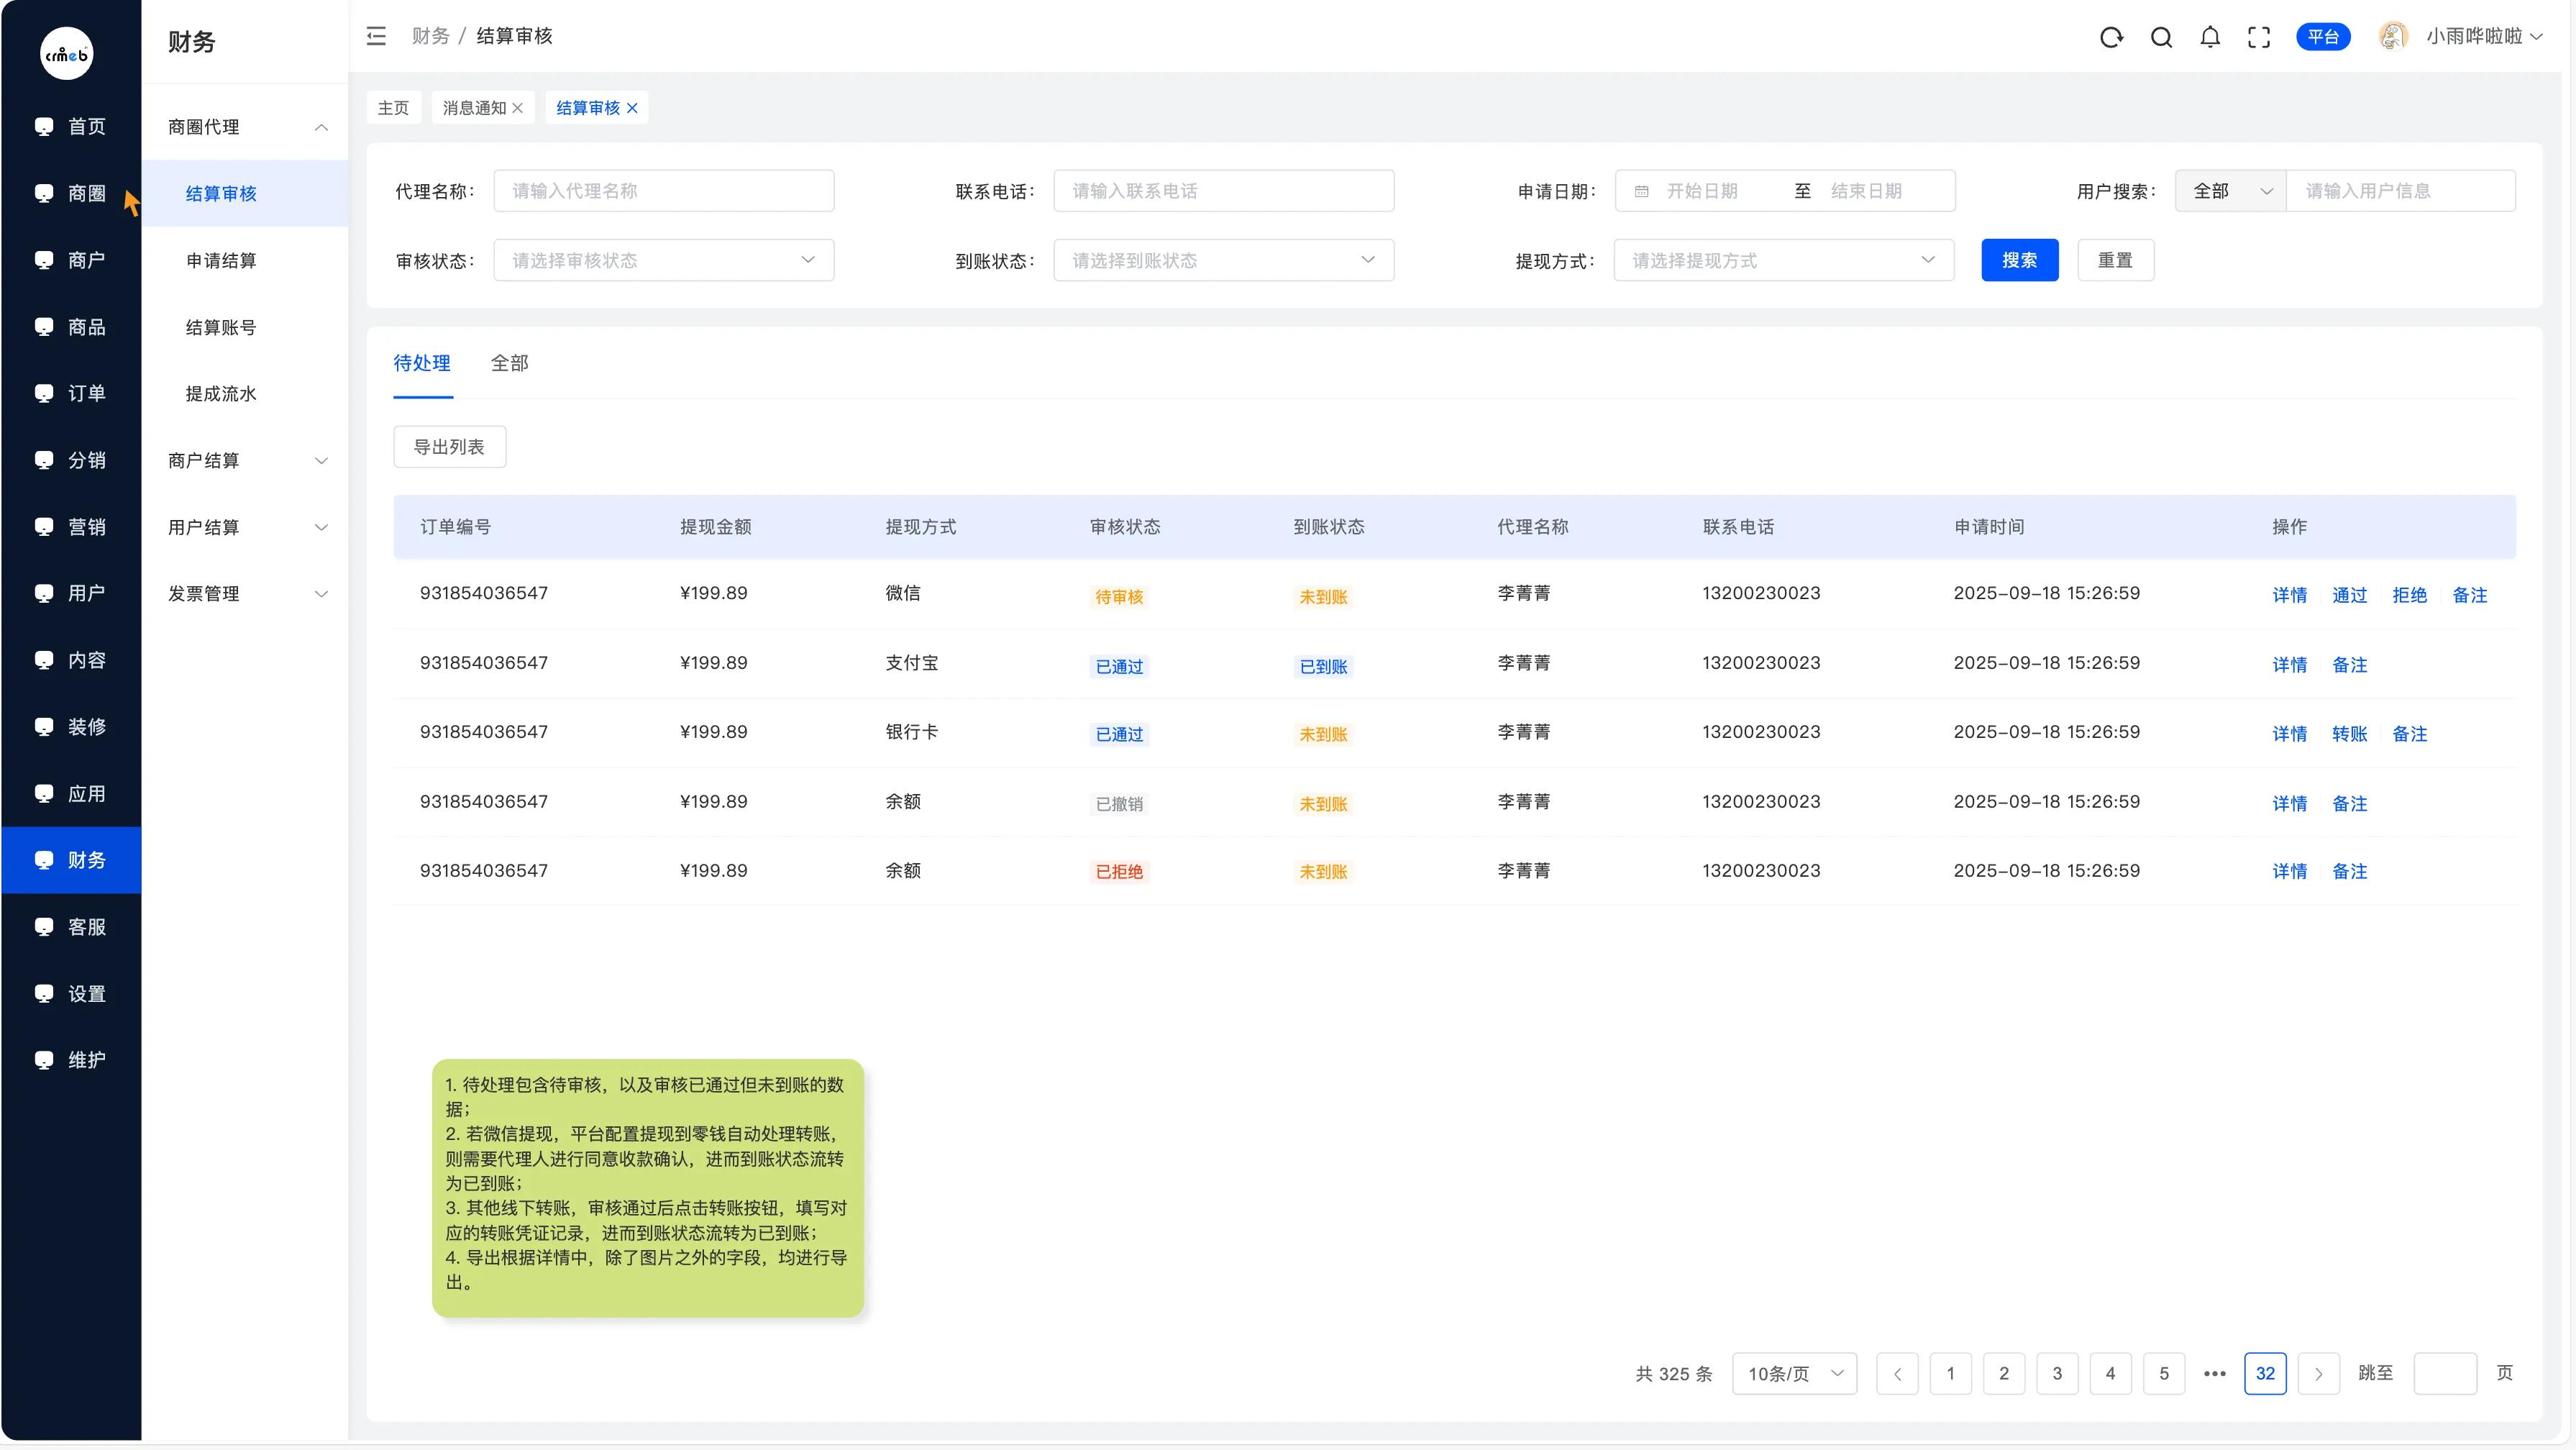Go to next page arrow
2576x1450 pixels.
2318,1374
